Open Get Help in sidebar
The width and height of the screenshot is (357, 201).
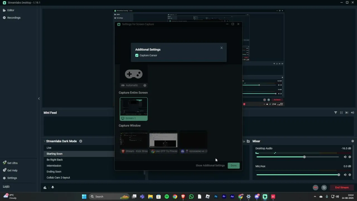point(10,171)
